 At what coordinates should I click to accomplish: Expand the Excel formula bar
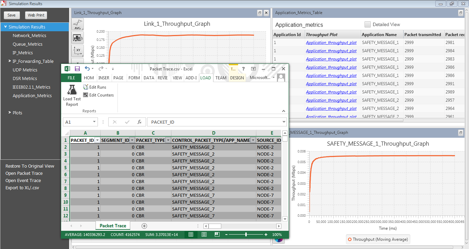click(x=284, y=122)
